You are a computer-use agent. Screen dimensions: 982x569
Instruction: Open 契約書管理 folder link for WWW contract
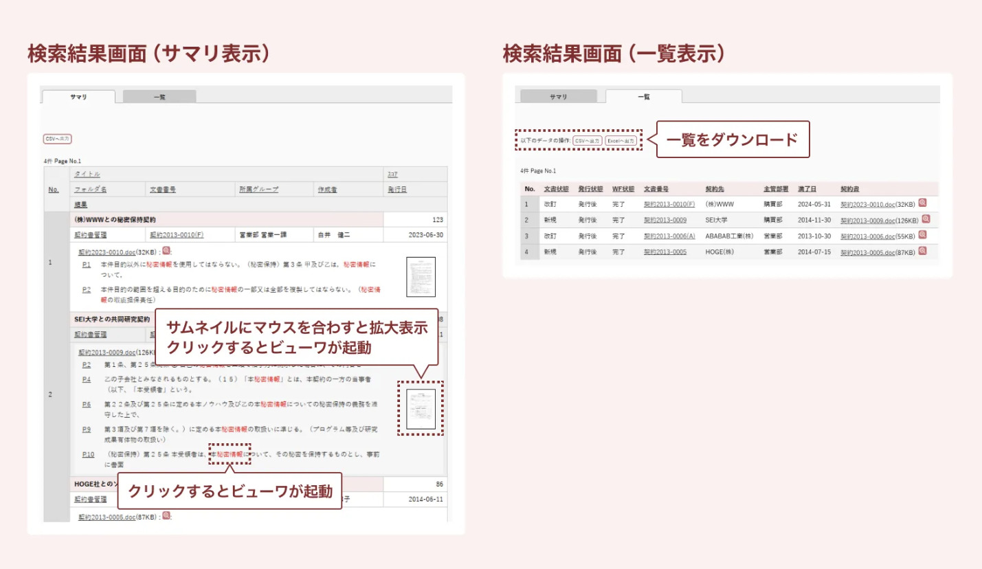[x=90, y=235]
